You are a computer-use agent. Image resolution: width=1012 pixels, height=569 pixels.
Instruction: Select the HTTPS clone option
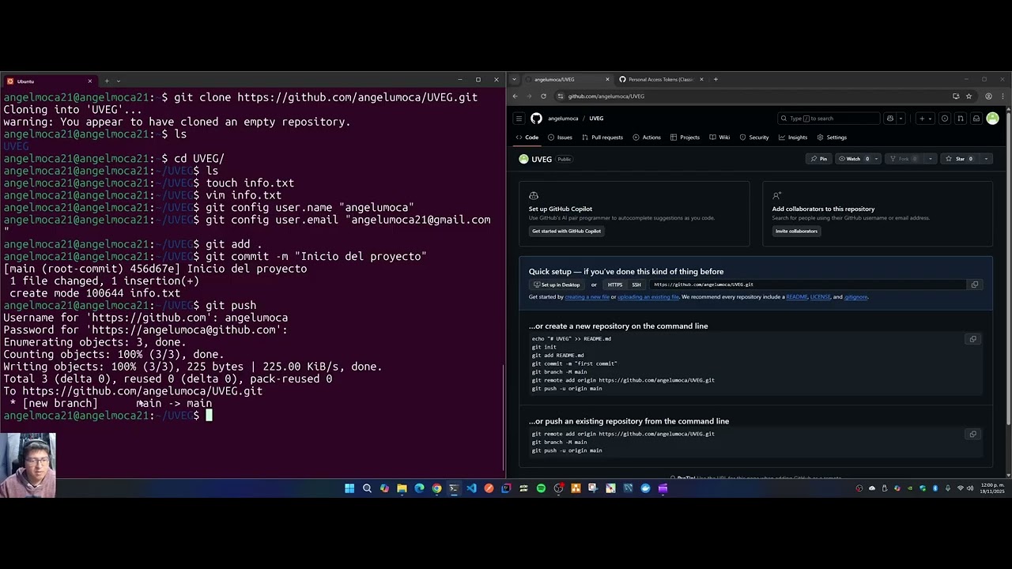pyautogui.click(x=615, y=284)
